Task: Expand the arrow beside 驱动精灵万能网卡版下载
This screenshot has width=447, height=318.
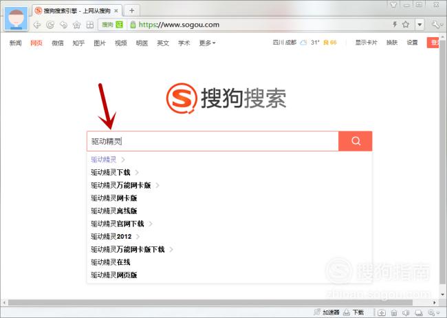Action: [x=171, y=249]
